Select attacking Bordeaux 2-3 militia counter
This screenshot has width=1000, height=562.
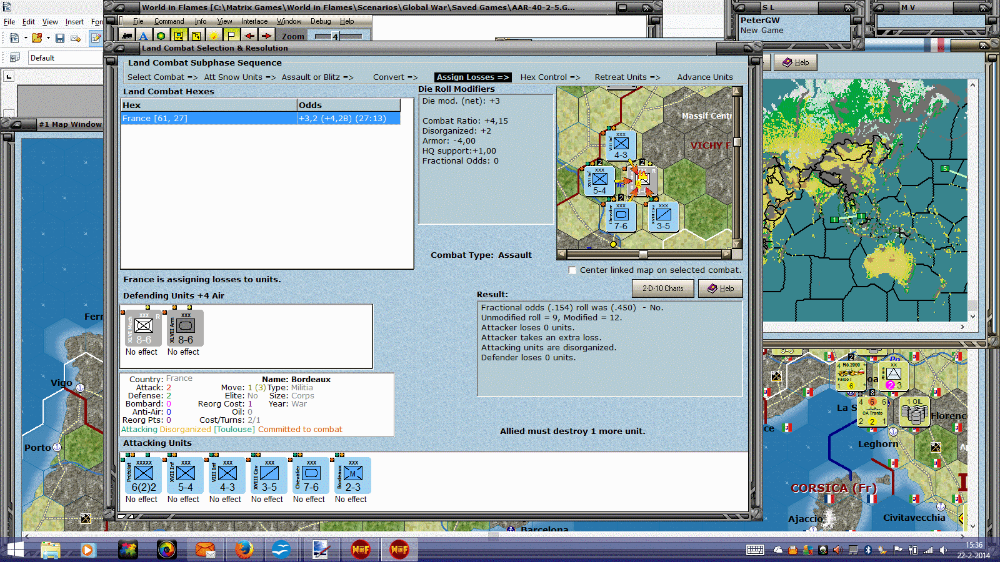353,476
